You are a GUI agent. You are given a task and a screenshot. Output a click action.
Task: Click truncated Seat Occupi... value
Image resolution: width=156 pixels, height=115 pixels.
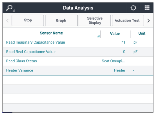pos(113,61)
